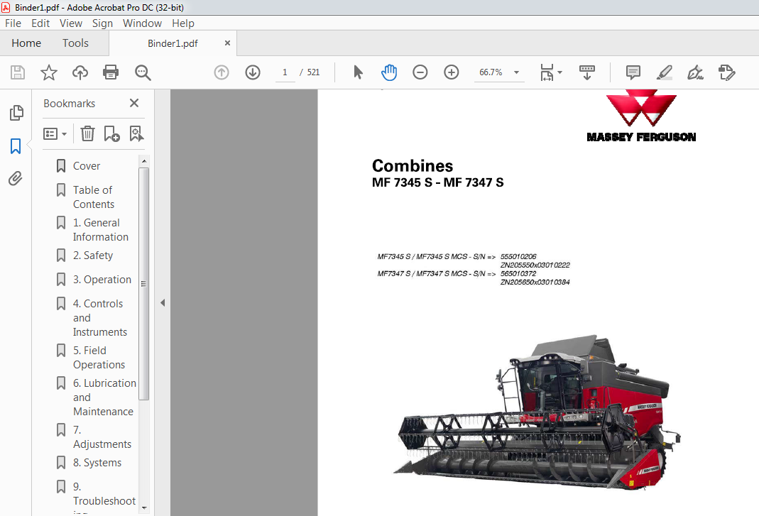Switch to the Tools tab

pyautogui.click(x=75, y=43)
